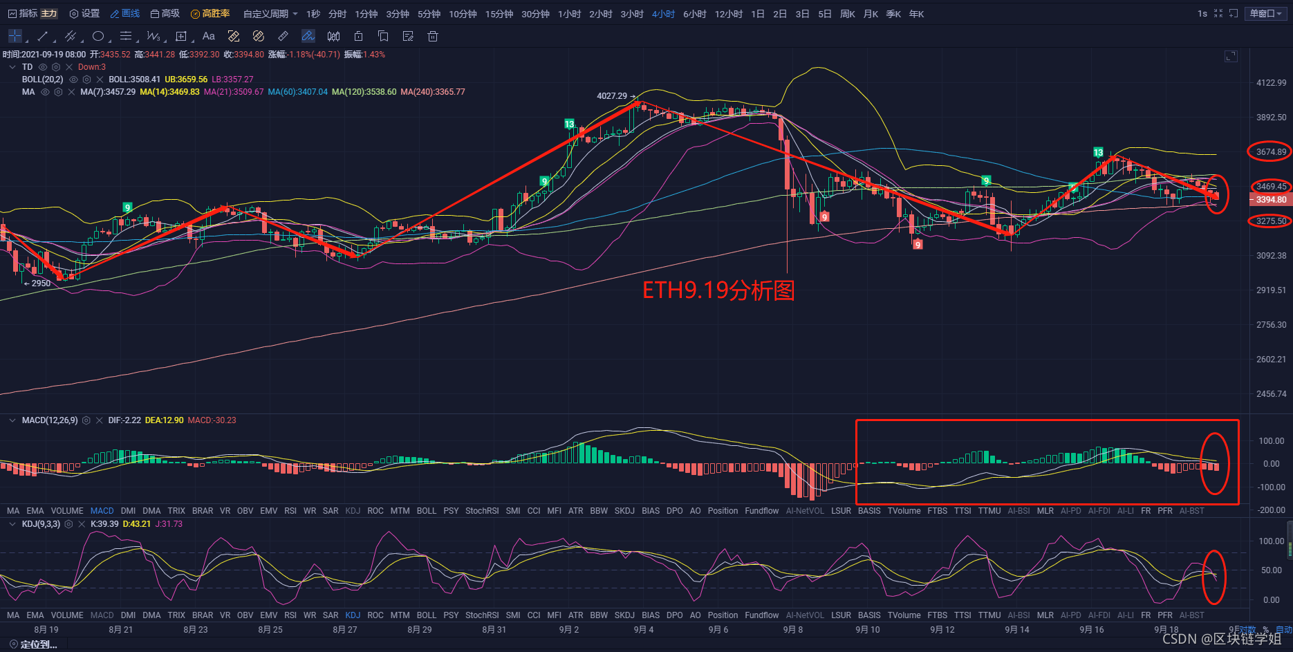
Task: Toggle the highlighted pencil drawing mode
Action: 308,36
